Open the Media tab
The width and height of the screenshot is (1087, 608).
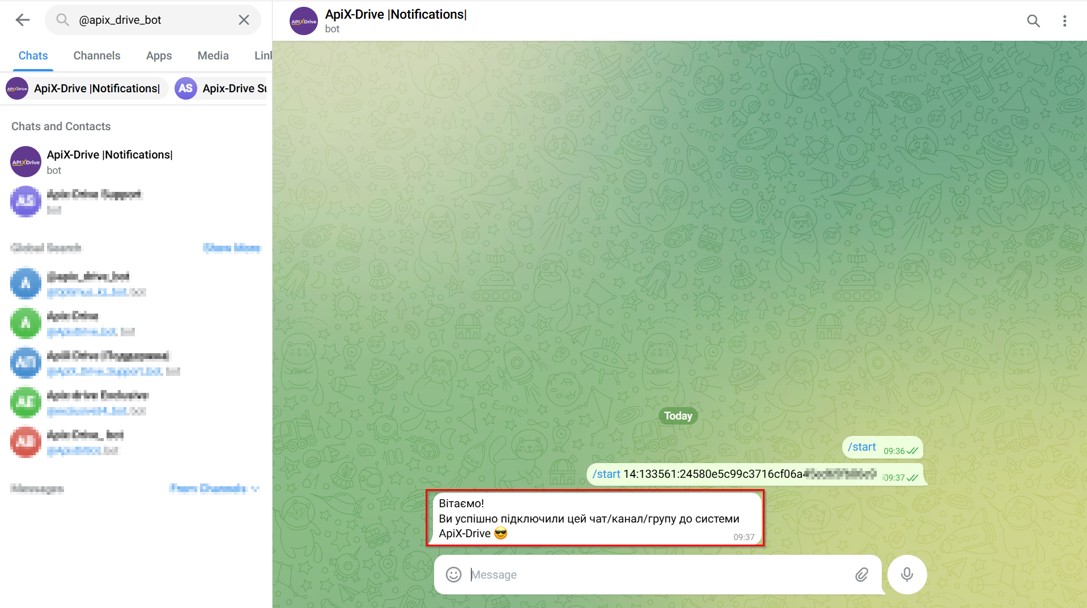pyautogui.click(x=213, y=55)
